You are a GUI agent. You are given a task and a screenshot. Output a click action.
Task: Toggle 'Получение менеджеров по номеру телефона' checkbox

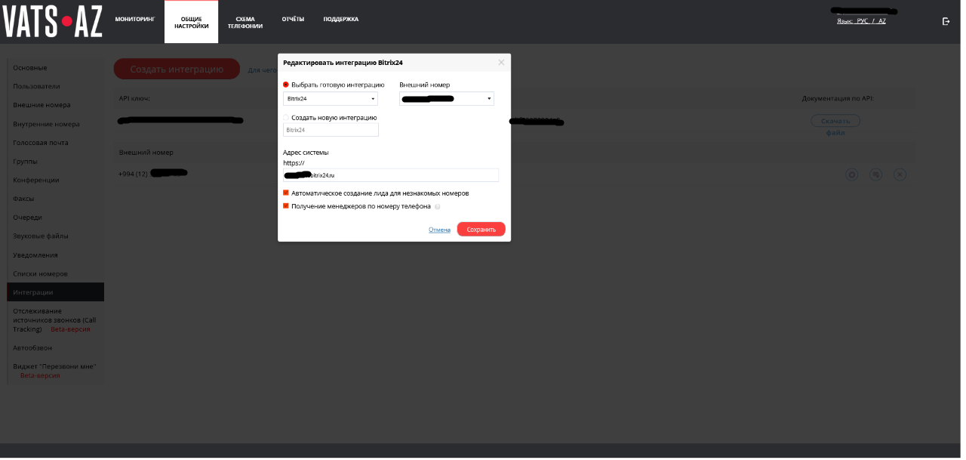pos(286,205)
